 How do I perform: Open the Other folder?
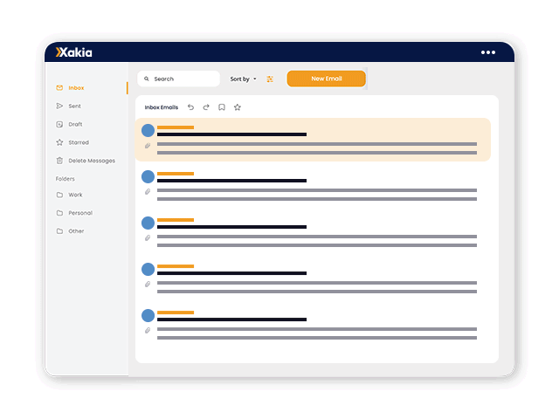pos(76,231)
